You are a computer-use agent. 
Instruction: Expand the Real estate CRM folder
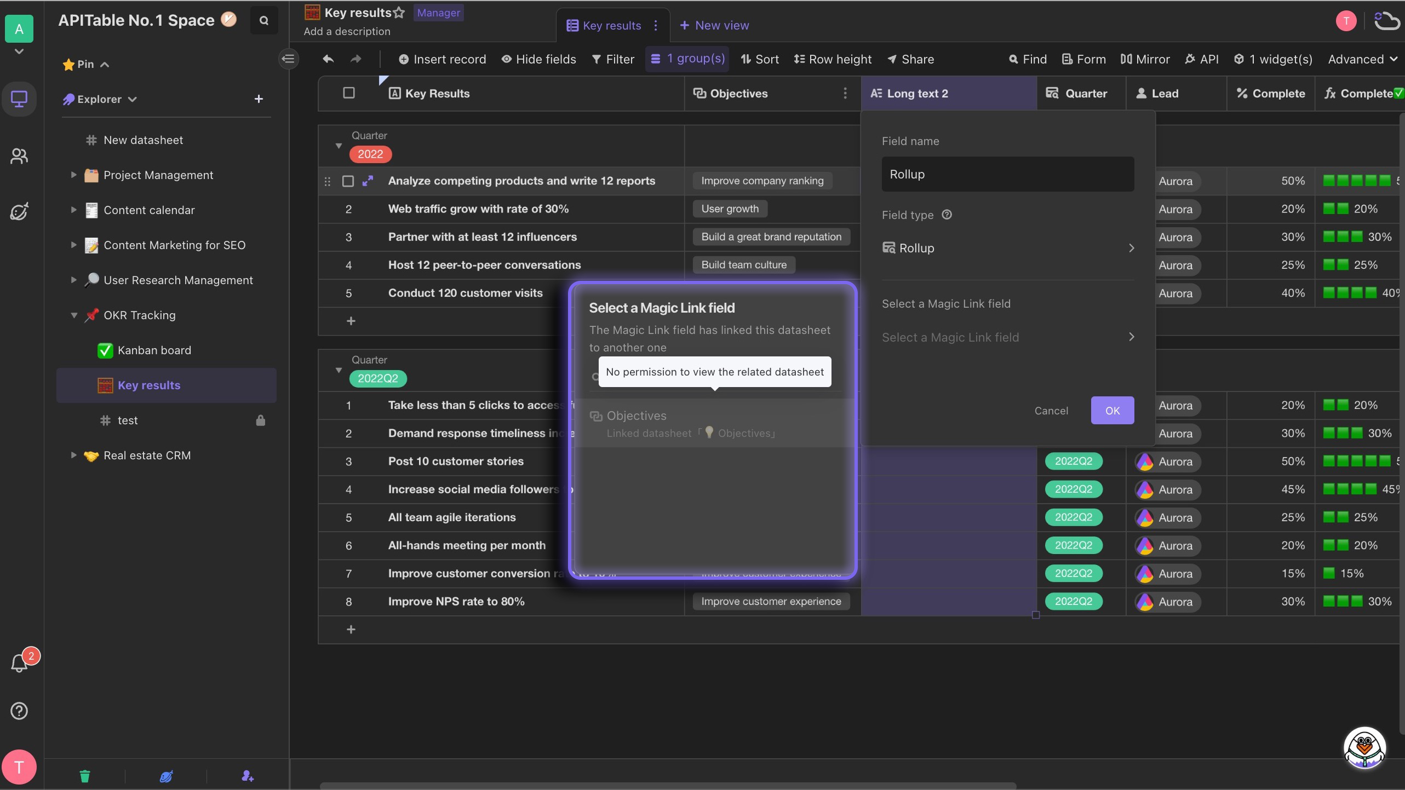(73, 455)
